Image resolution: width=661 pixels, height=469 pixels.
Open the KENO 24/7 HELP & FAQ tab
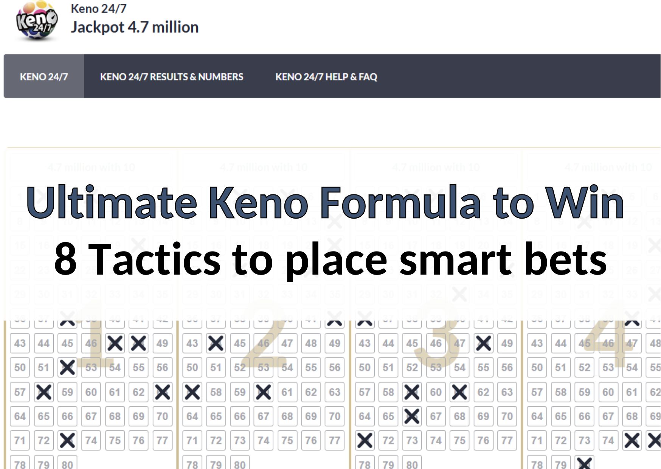point(326,76)
